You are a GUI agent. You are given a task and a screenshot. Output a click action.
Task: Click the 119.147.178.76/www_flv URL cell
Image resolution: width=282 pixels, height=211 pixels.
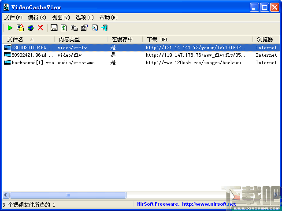coord(197,55)
